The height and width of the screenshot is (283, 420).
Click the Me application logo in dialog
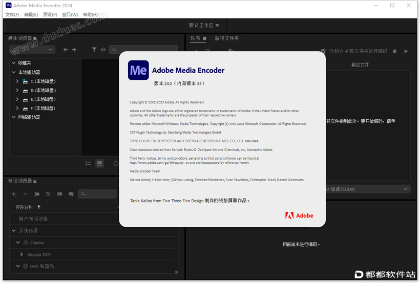click(x=138, y=70)
